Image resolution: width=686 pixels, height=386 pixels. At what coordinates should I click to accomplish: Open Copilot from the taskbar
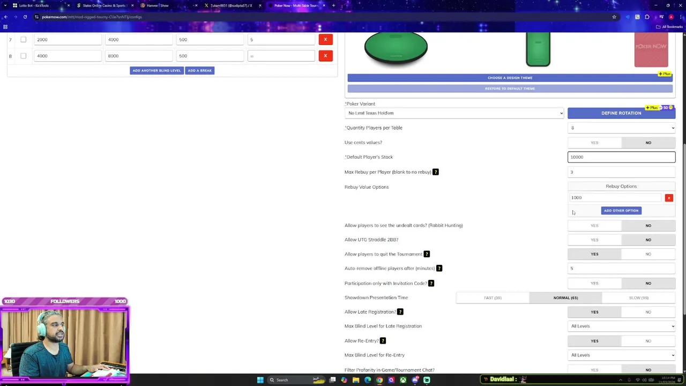344,380
